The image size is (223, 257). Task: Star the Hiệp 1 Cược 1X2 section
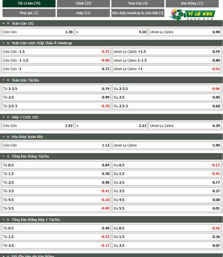pos(8,117)
